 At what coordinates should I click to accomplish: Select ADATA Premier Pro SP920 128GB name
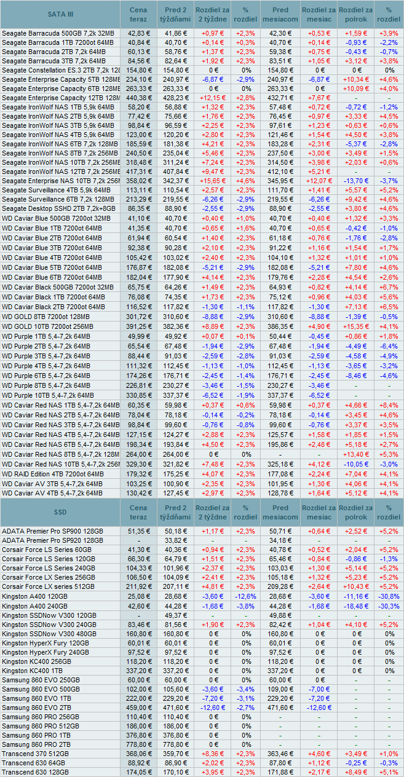(x=52, y=540)
